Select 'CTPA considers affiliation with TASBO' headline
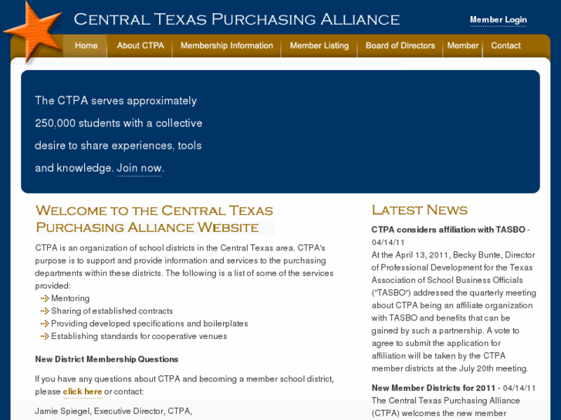The width and height of the screenshot is (561, 420). click(x=448, y=230)
